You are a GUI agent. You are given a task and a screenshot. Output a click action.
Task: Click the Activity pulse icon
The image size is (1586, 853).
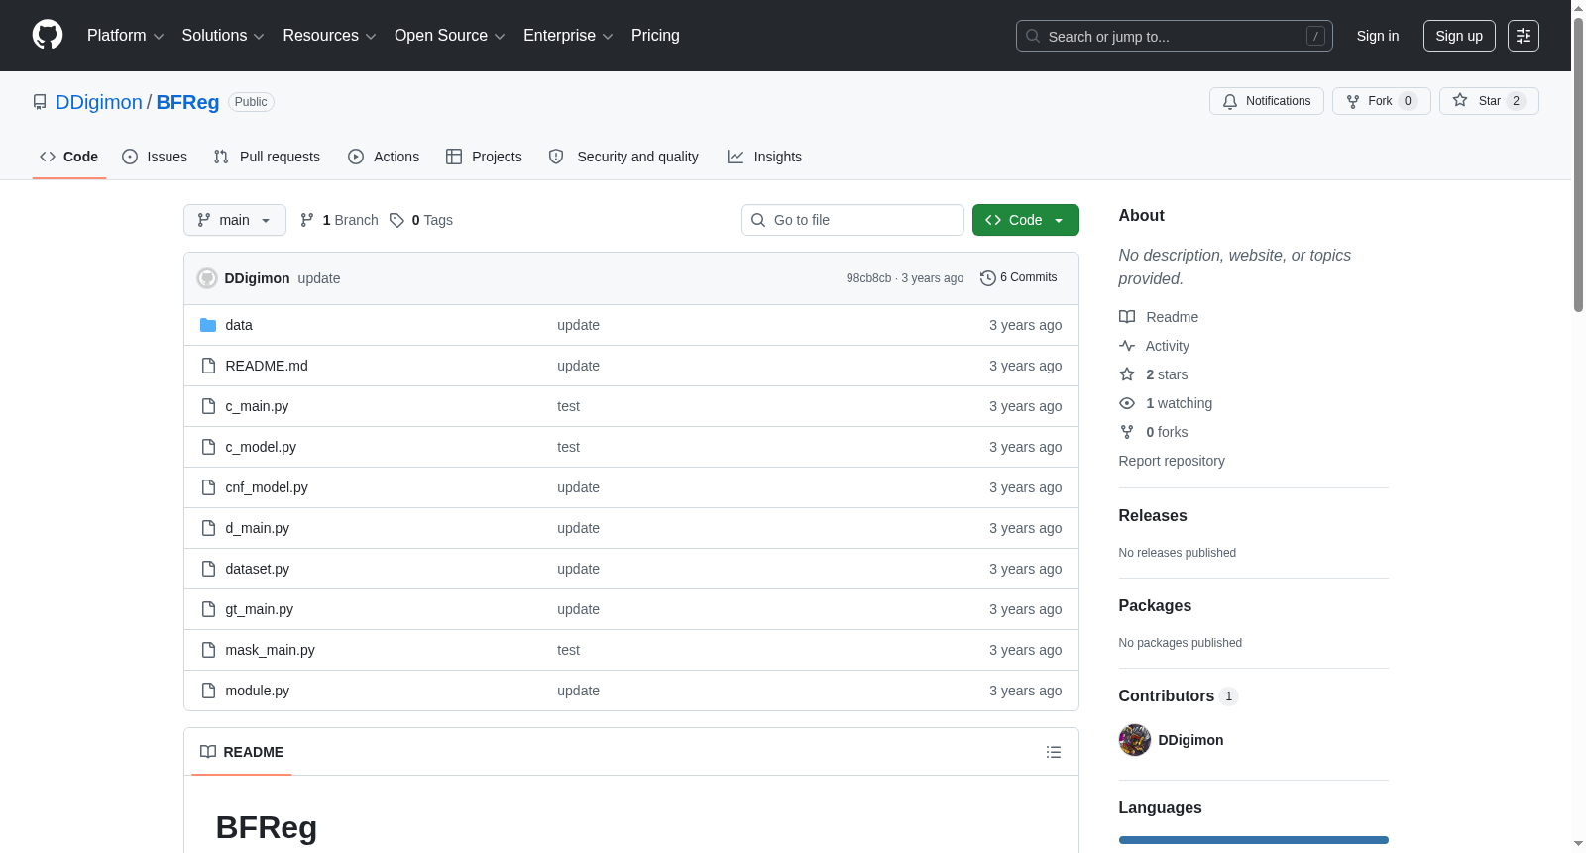1127,346
